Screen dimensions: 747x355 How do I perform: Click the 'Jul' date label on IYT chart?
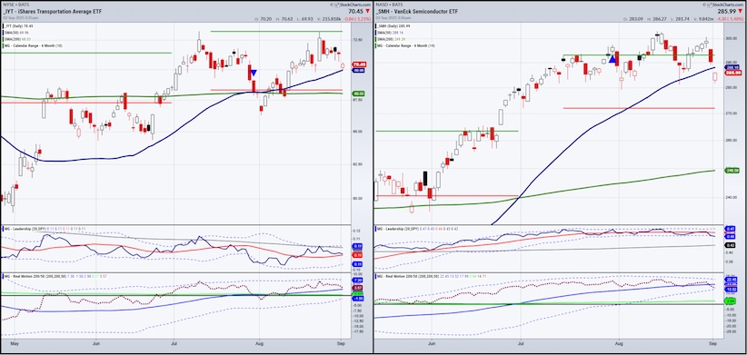point(174,342)
